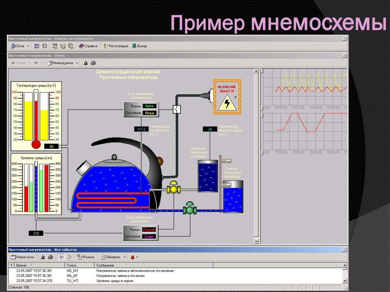Switch heater Состояние from Откл
The height and width of the screenshot is (292, 390).
pos(149,113)
